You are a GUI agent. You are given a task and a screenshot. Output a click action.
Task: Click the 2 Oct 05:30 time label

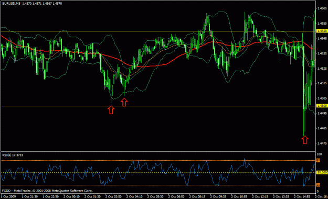point(155,196)
